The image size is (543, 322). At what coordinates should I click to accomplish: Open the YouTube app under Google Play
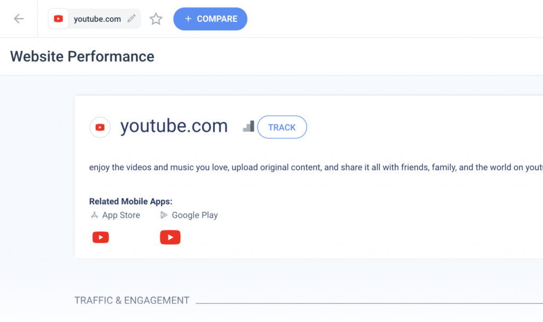tap(170, 237)
